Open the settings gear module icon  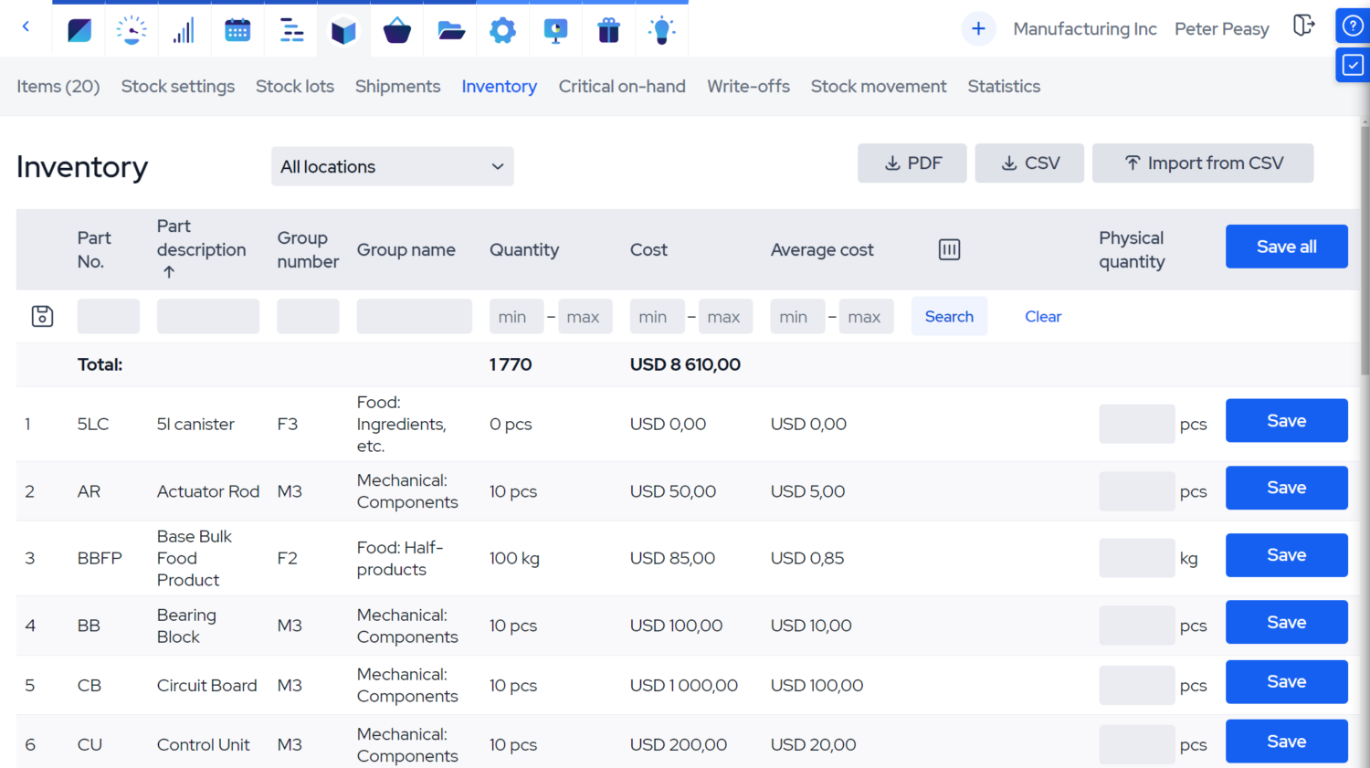pyautogui.click(x=502, y=30)
